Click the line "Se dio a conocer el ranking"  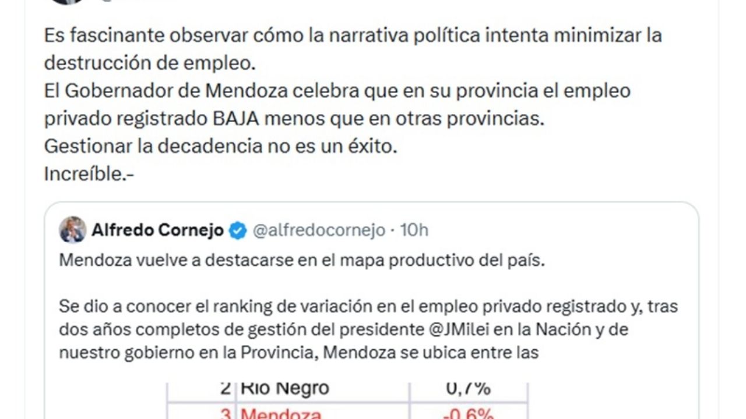368,306
